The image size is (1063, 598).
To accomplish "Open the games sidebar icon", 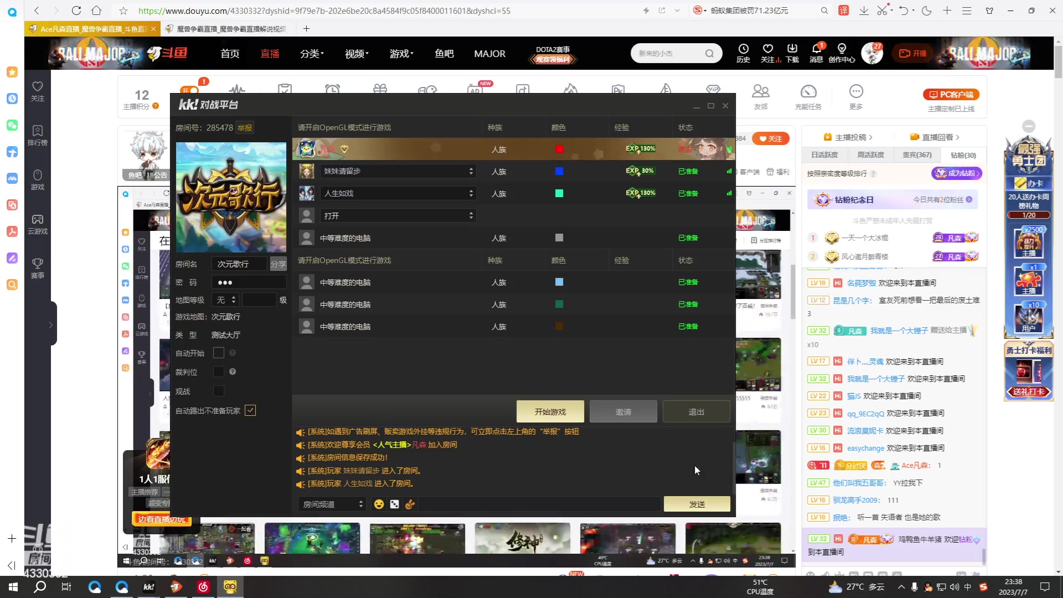I will click(38, 180).
